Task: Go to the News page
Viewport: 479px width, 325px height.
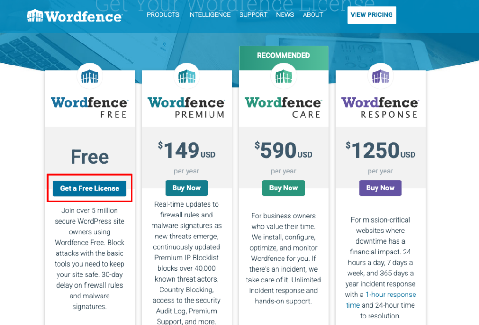Action: 285,14
